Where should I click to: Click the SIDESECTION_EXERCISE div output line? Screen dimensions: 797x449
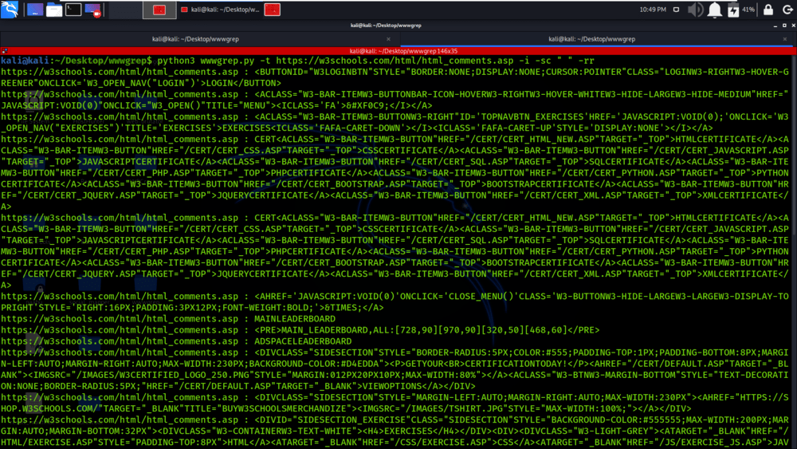click(395, 431)
